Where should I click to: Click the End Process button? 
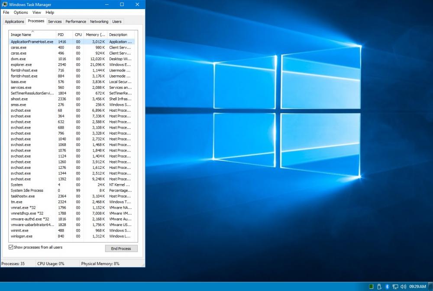(121, 249)
